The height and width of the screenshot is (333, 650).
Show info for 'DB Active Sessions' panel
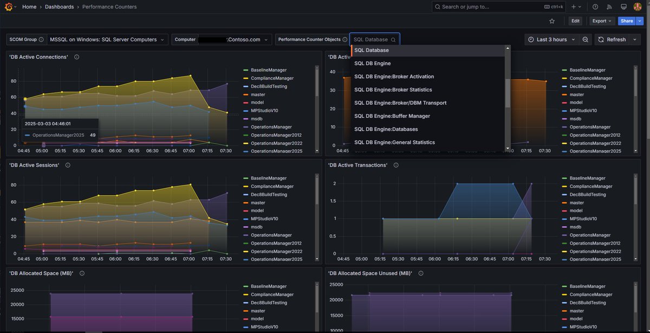68,165
